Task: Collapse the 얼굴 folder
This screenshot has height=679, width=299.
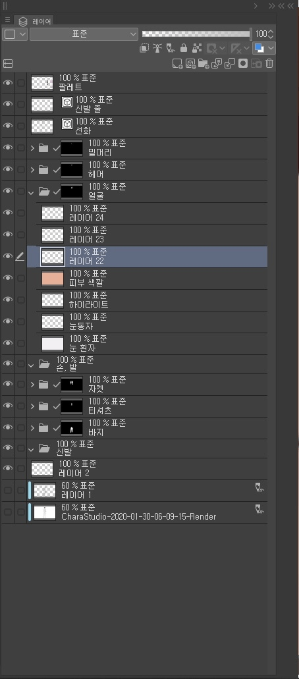Action: point(31,192)
